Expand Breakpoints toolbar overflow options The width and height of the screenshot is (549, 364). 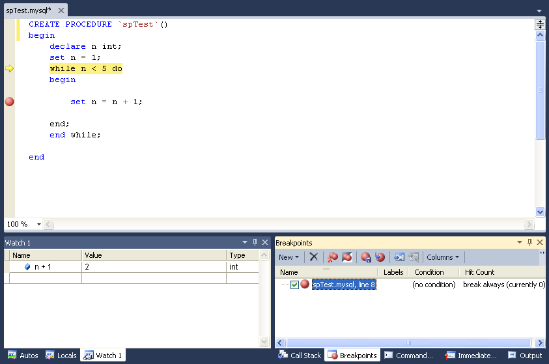542,253
